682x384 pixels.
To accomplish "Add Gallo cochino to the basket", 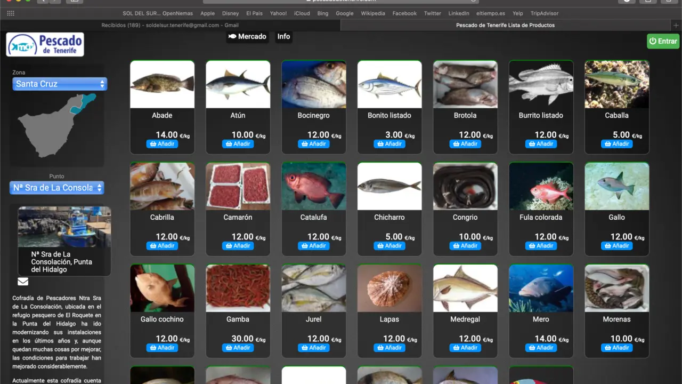I will pyautogui.click(x=162, y=348).
